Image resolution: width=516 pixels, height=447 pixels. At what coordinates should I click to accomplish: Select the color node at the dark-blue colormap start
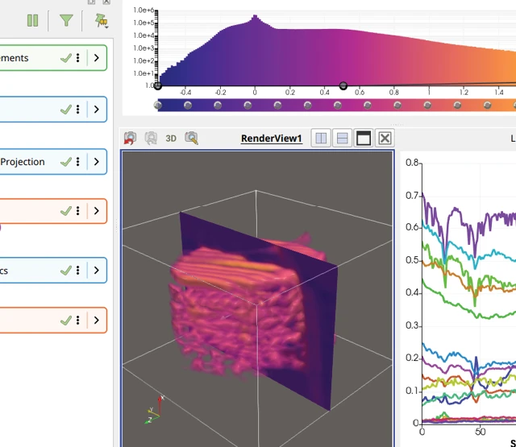pos(158,106)
